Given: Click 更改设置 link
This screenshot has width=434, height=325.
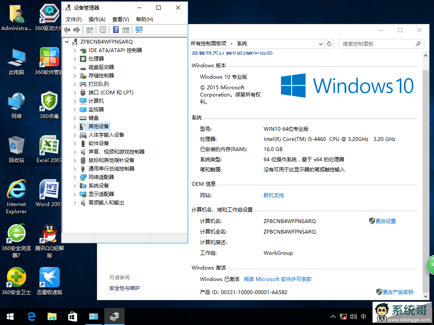Looking at the screenshot, I should [386, 221].
